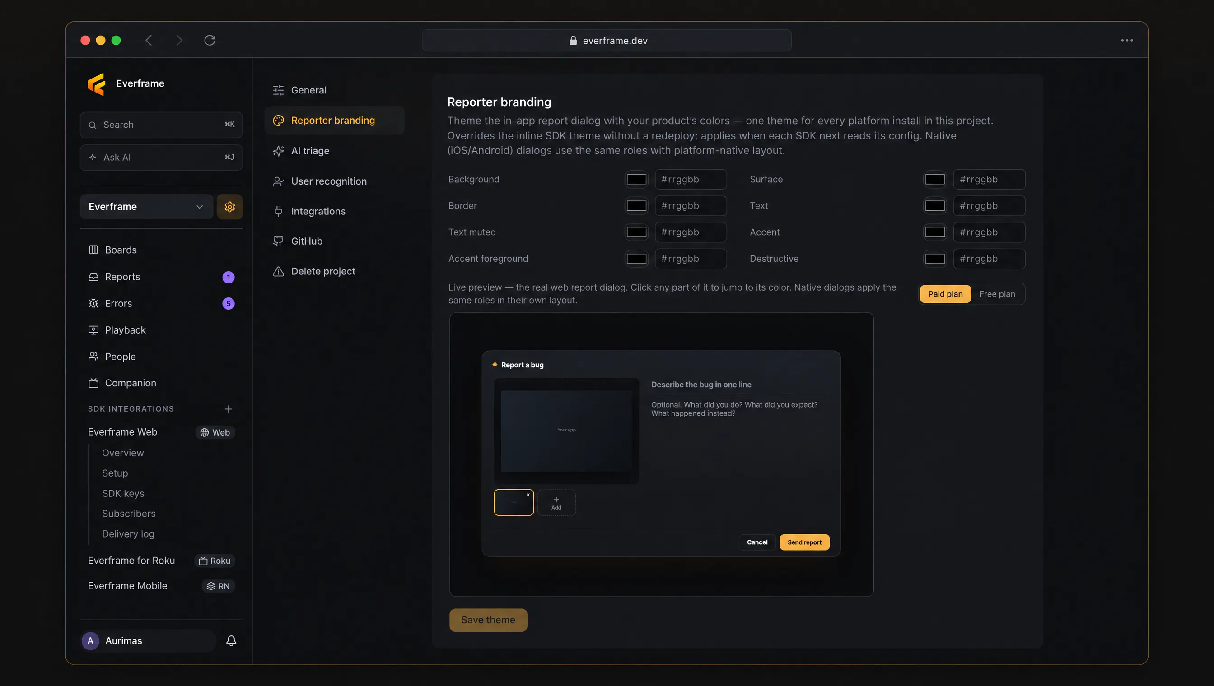
Task: Click the People sidebar icon
Action: tap(93, 357)
